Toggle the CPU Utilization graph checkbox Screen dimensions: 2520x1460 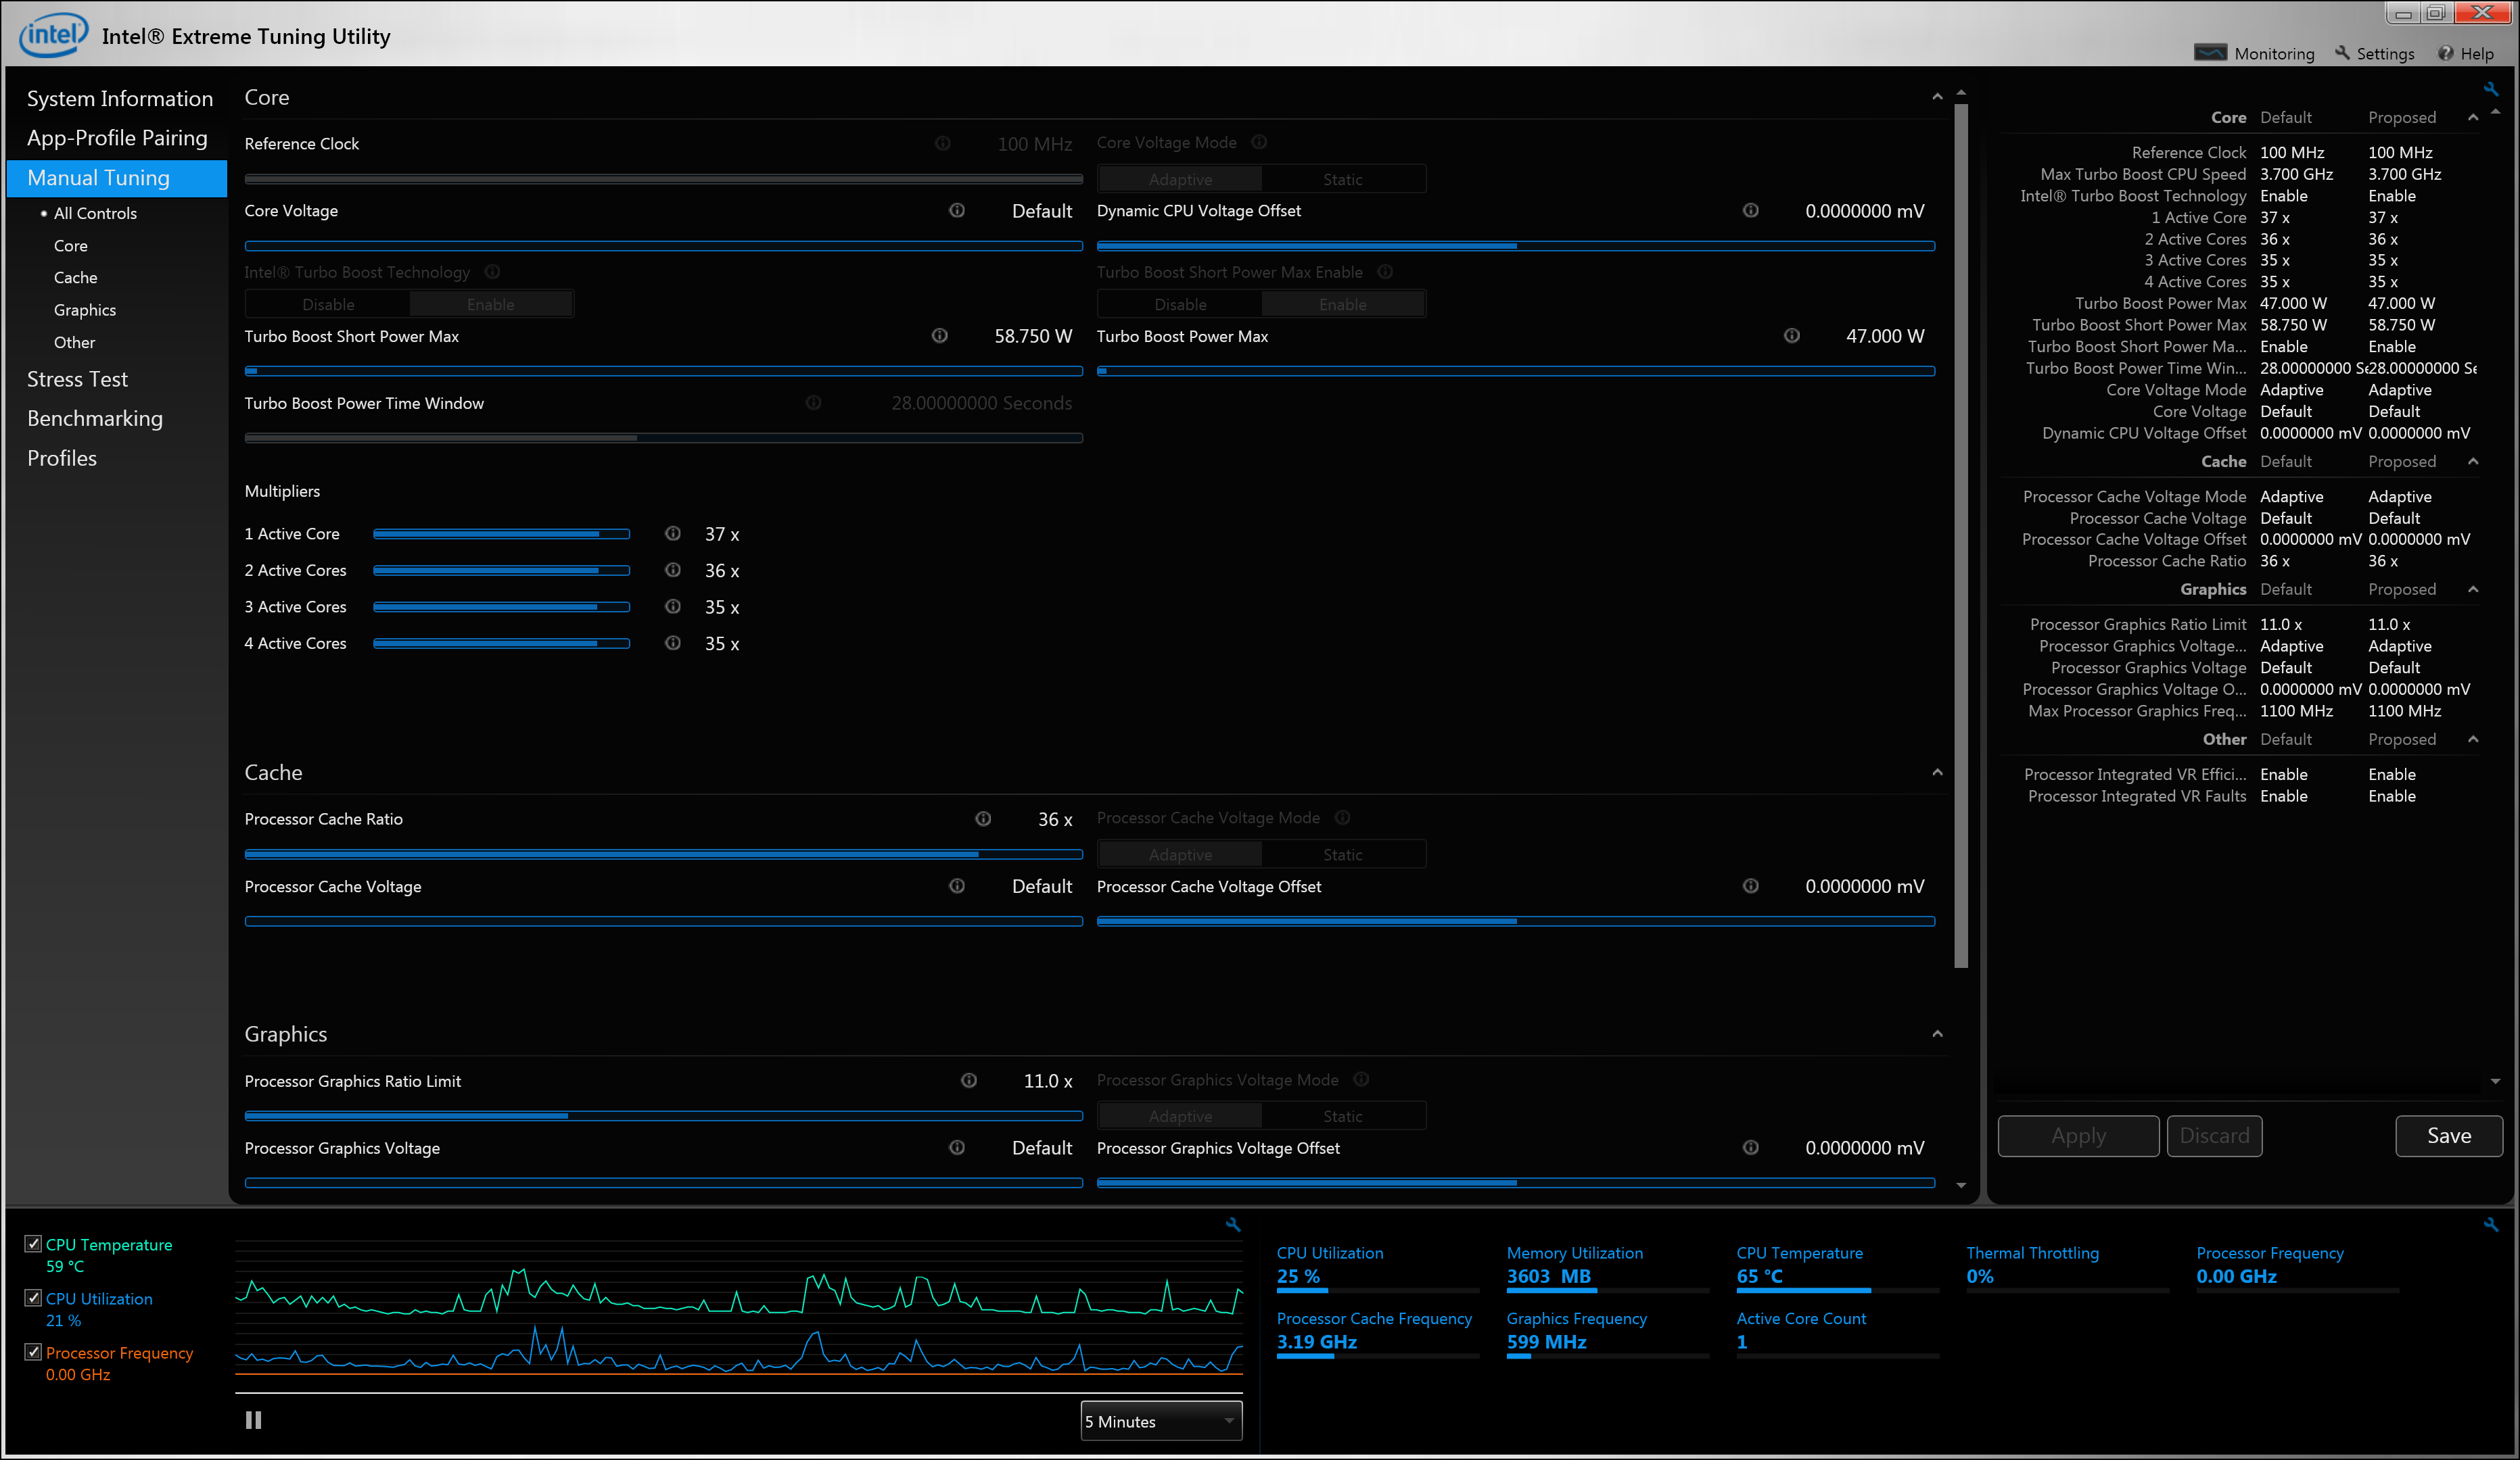33,1297
